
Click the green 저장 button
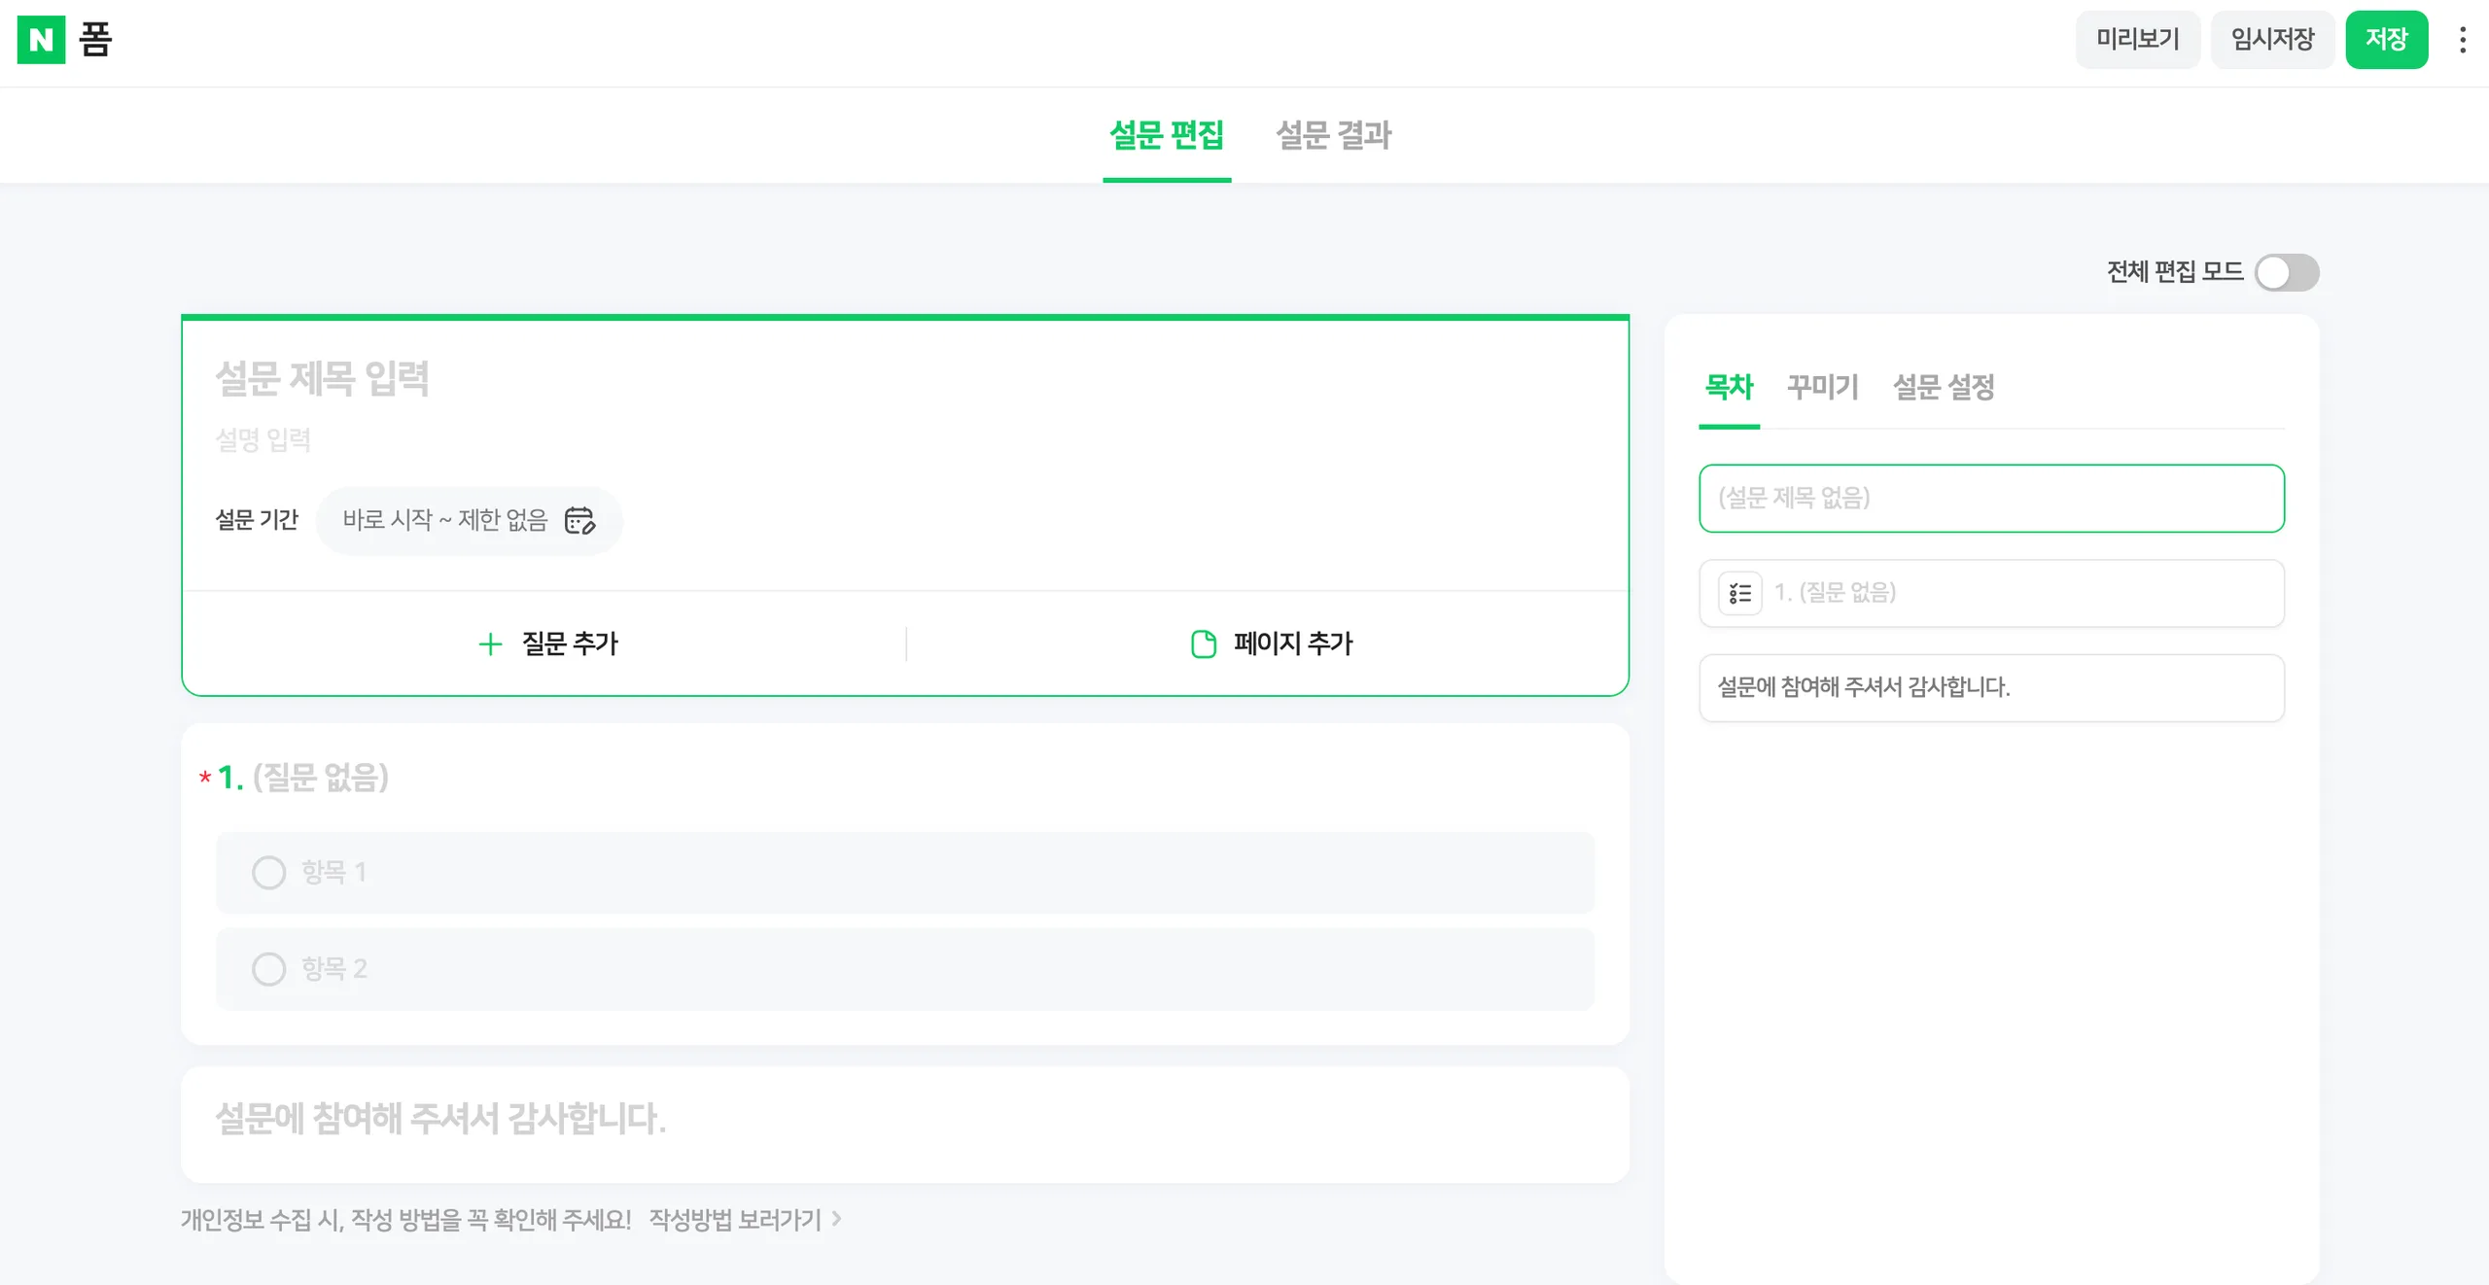coord(2386,40)
